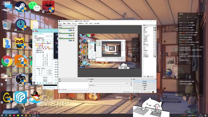Open transition properties gear icon
This screenshot has width=208, height=117.
(x=131, y=83)
